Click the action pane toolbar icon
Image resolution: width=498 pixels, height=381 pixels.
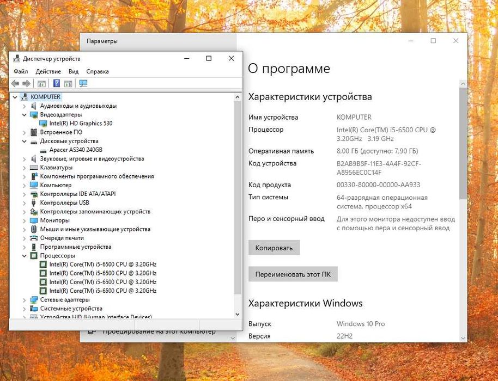(x=68, y=84)
